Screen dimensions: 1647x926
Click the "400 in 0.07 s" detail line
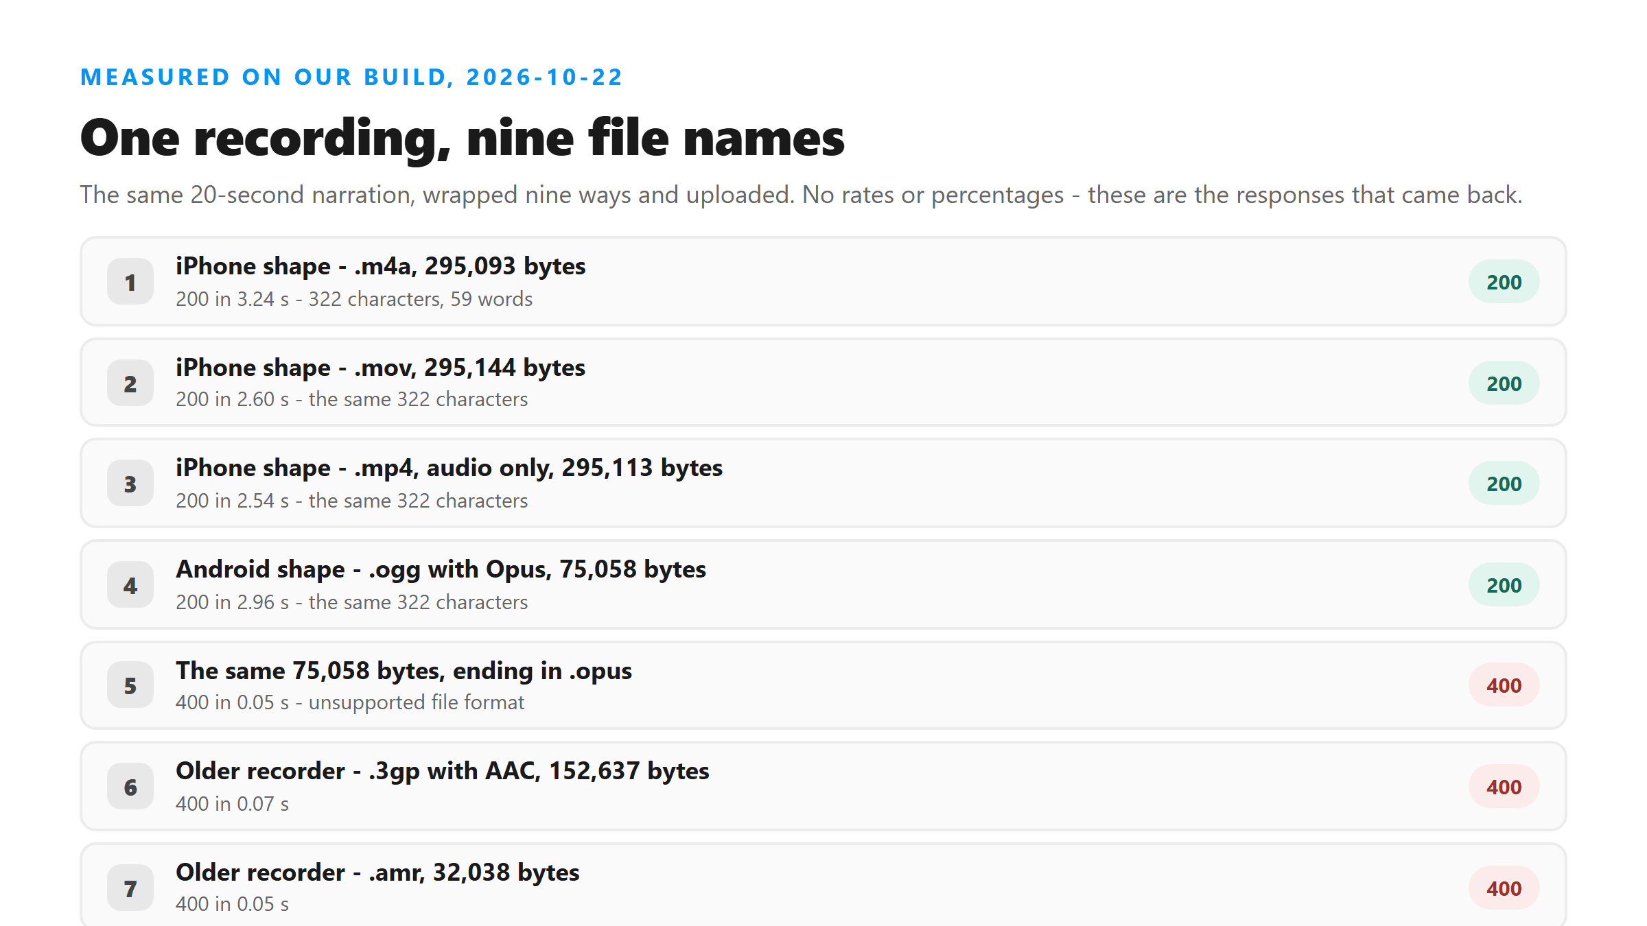click(x=233, y=804)
